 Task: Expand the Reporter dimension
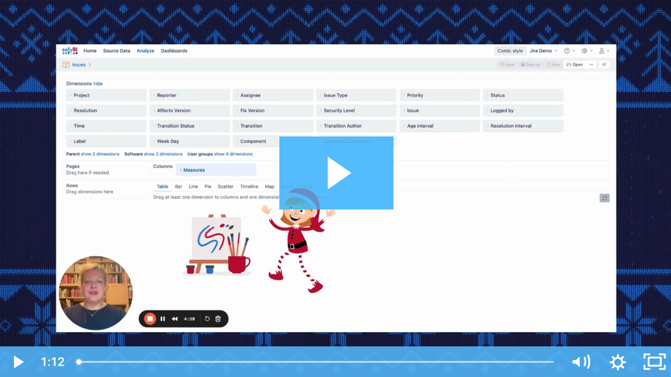click(x=190, y=95)
